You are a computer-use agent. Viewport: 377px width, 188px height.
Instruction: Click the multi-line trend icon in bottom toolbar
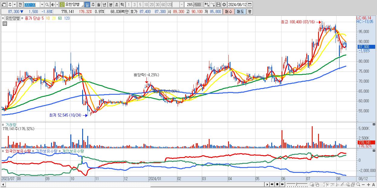click(343, 184)
